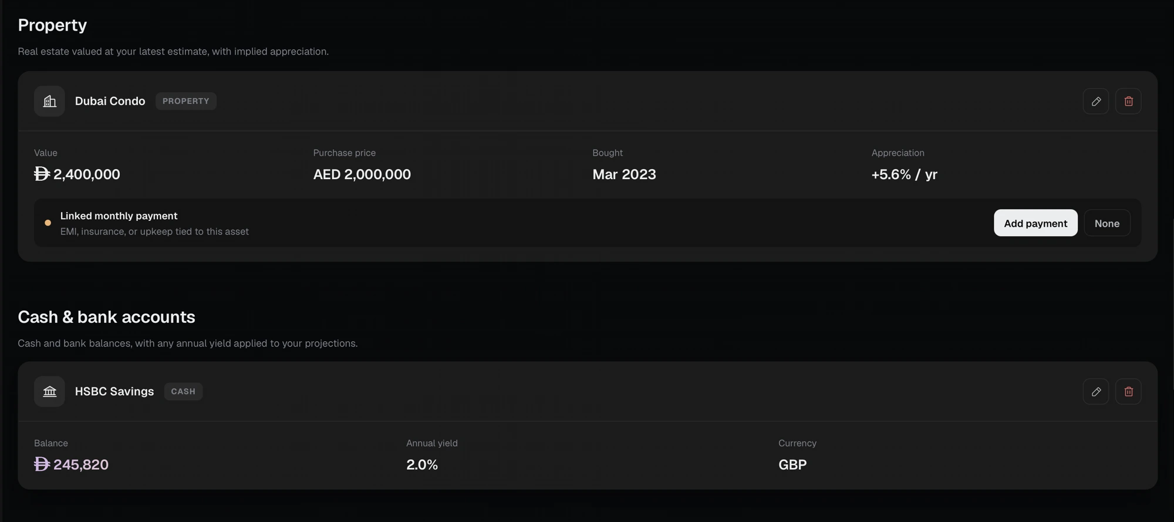This screenshot has height=522, width=1174.
Task: Edit the Dubai Condo asset
Action: pyautogui.click(x=1095, y=102)
